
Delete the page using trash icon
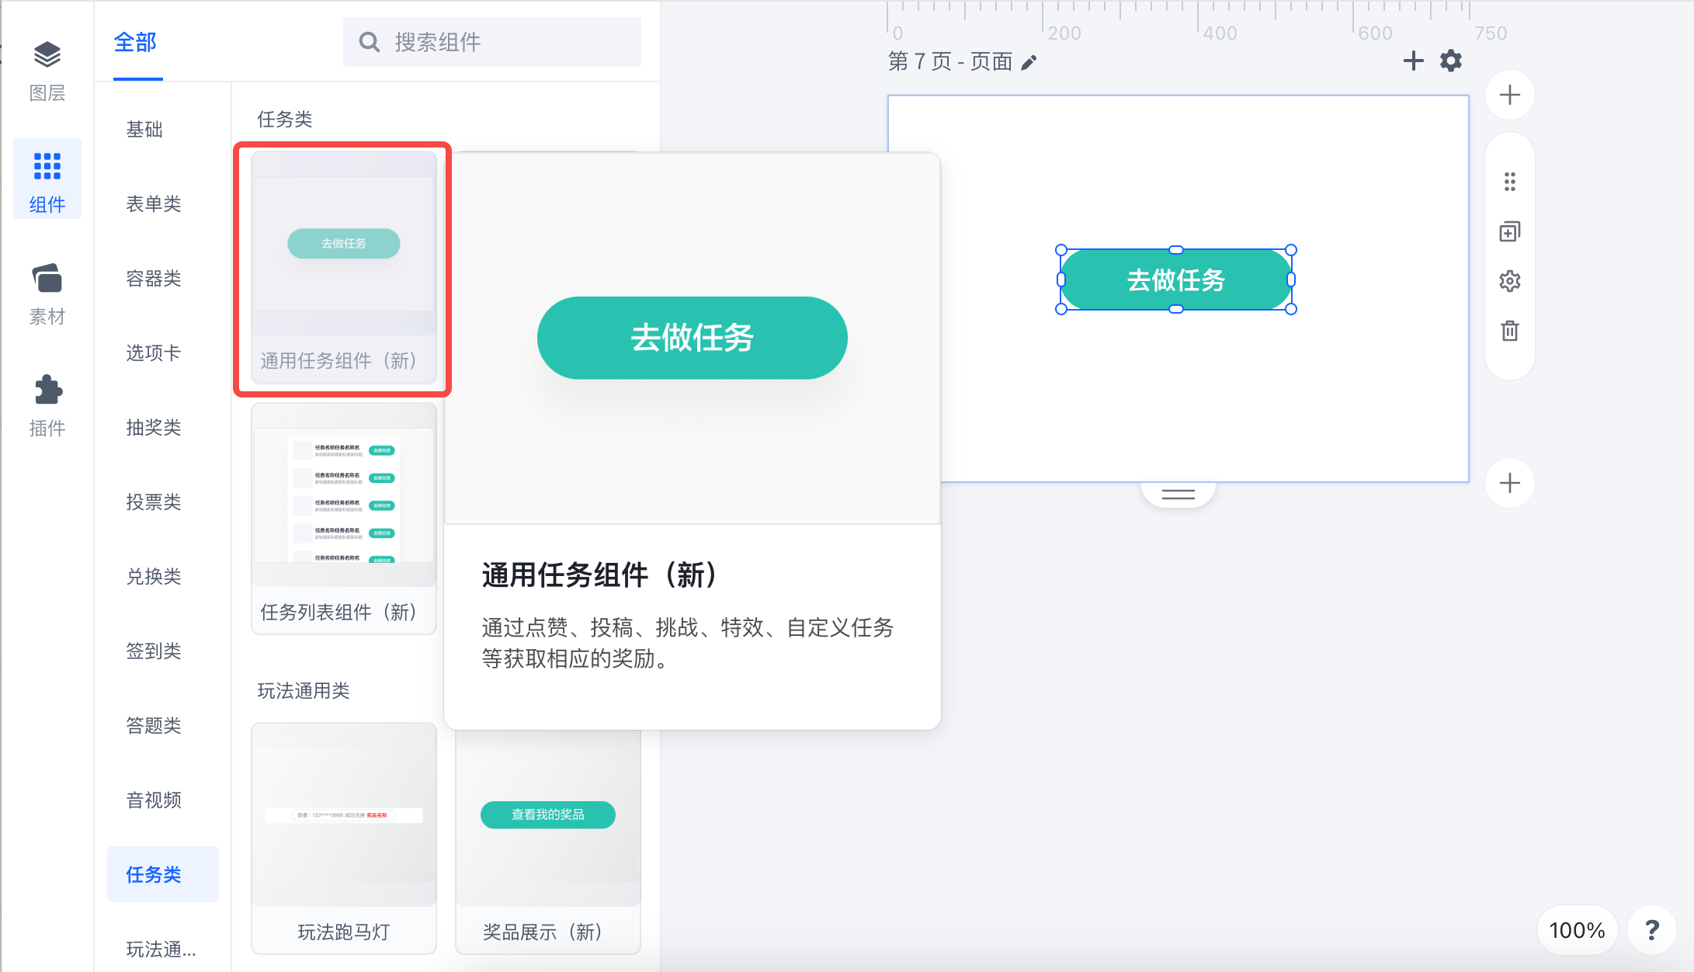point(1510,331)
